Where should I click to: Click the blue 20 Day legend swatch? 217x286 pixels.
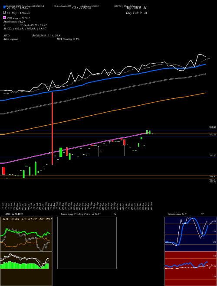4,7
